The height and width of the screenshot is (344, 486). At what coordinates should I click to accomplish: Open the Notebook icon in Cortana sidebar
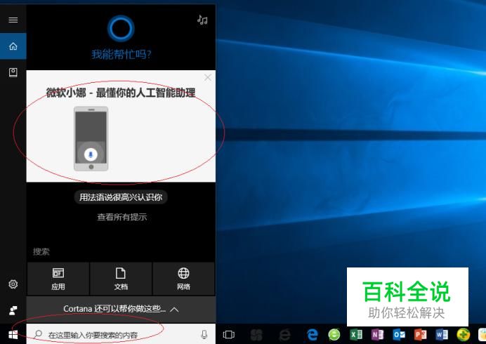pos(13,72)
